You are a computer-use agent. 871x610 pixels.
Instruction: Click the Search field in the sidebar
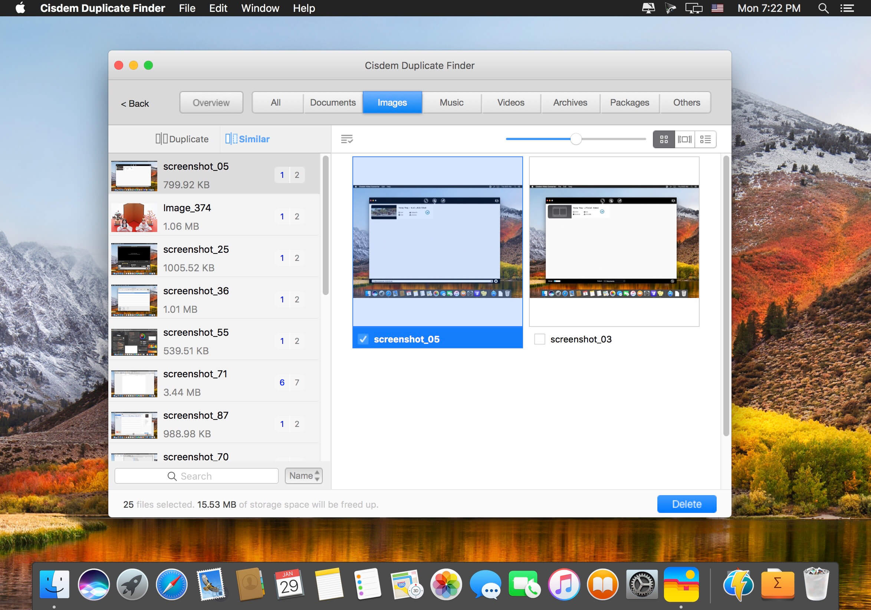[196, 476]
